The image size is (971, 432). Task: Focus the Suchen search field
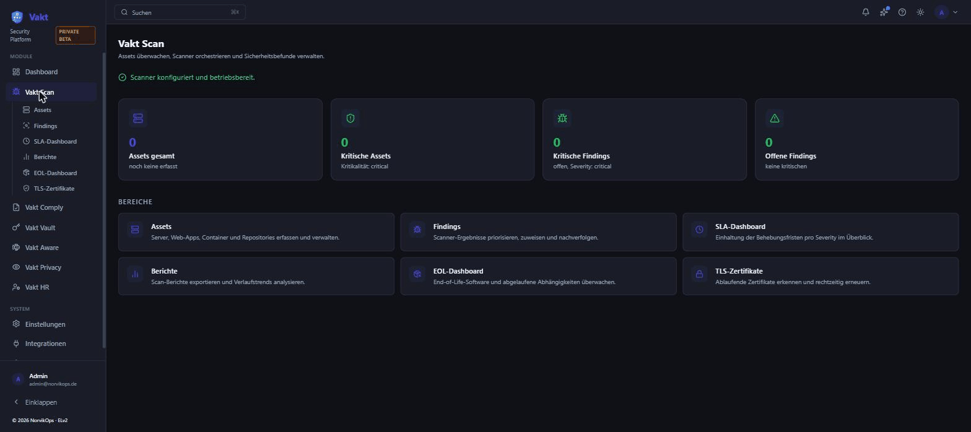pos(180,12)
